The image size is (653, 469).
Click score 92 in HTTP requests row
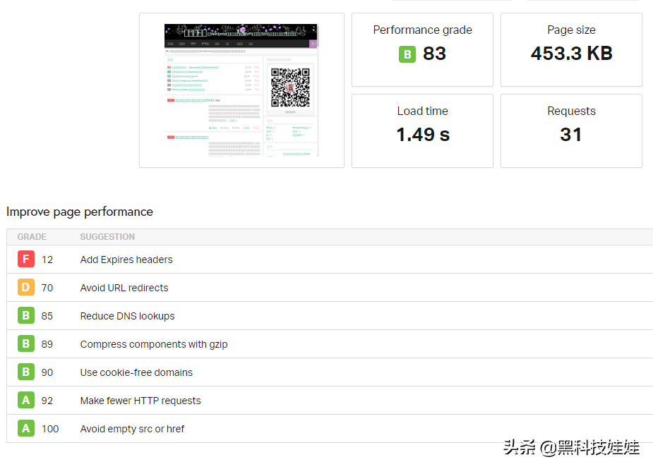click(x=47, y=401)
